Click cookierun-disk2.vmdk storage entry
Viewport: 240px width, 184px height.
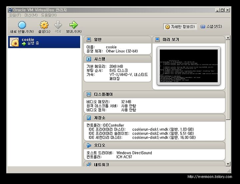pyautogui.click(x=163, y=133)
